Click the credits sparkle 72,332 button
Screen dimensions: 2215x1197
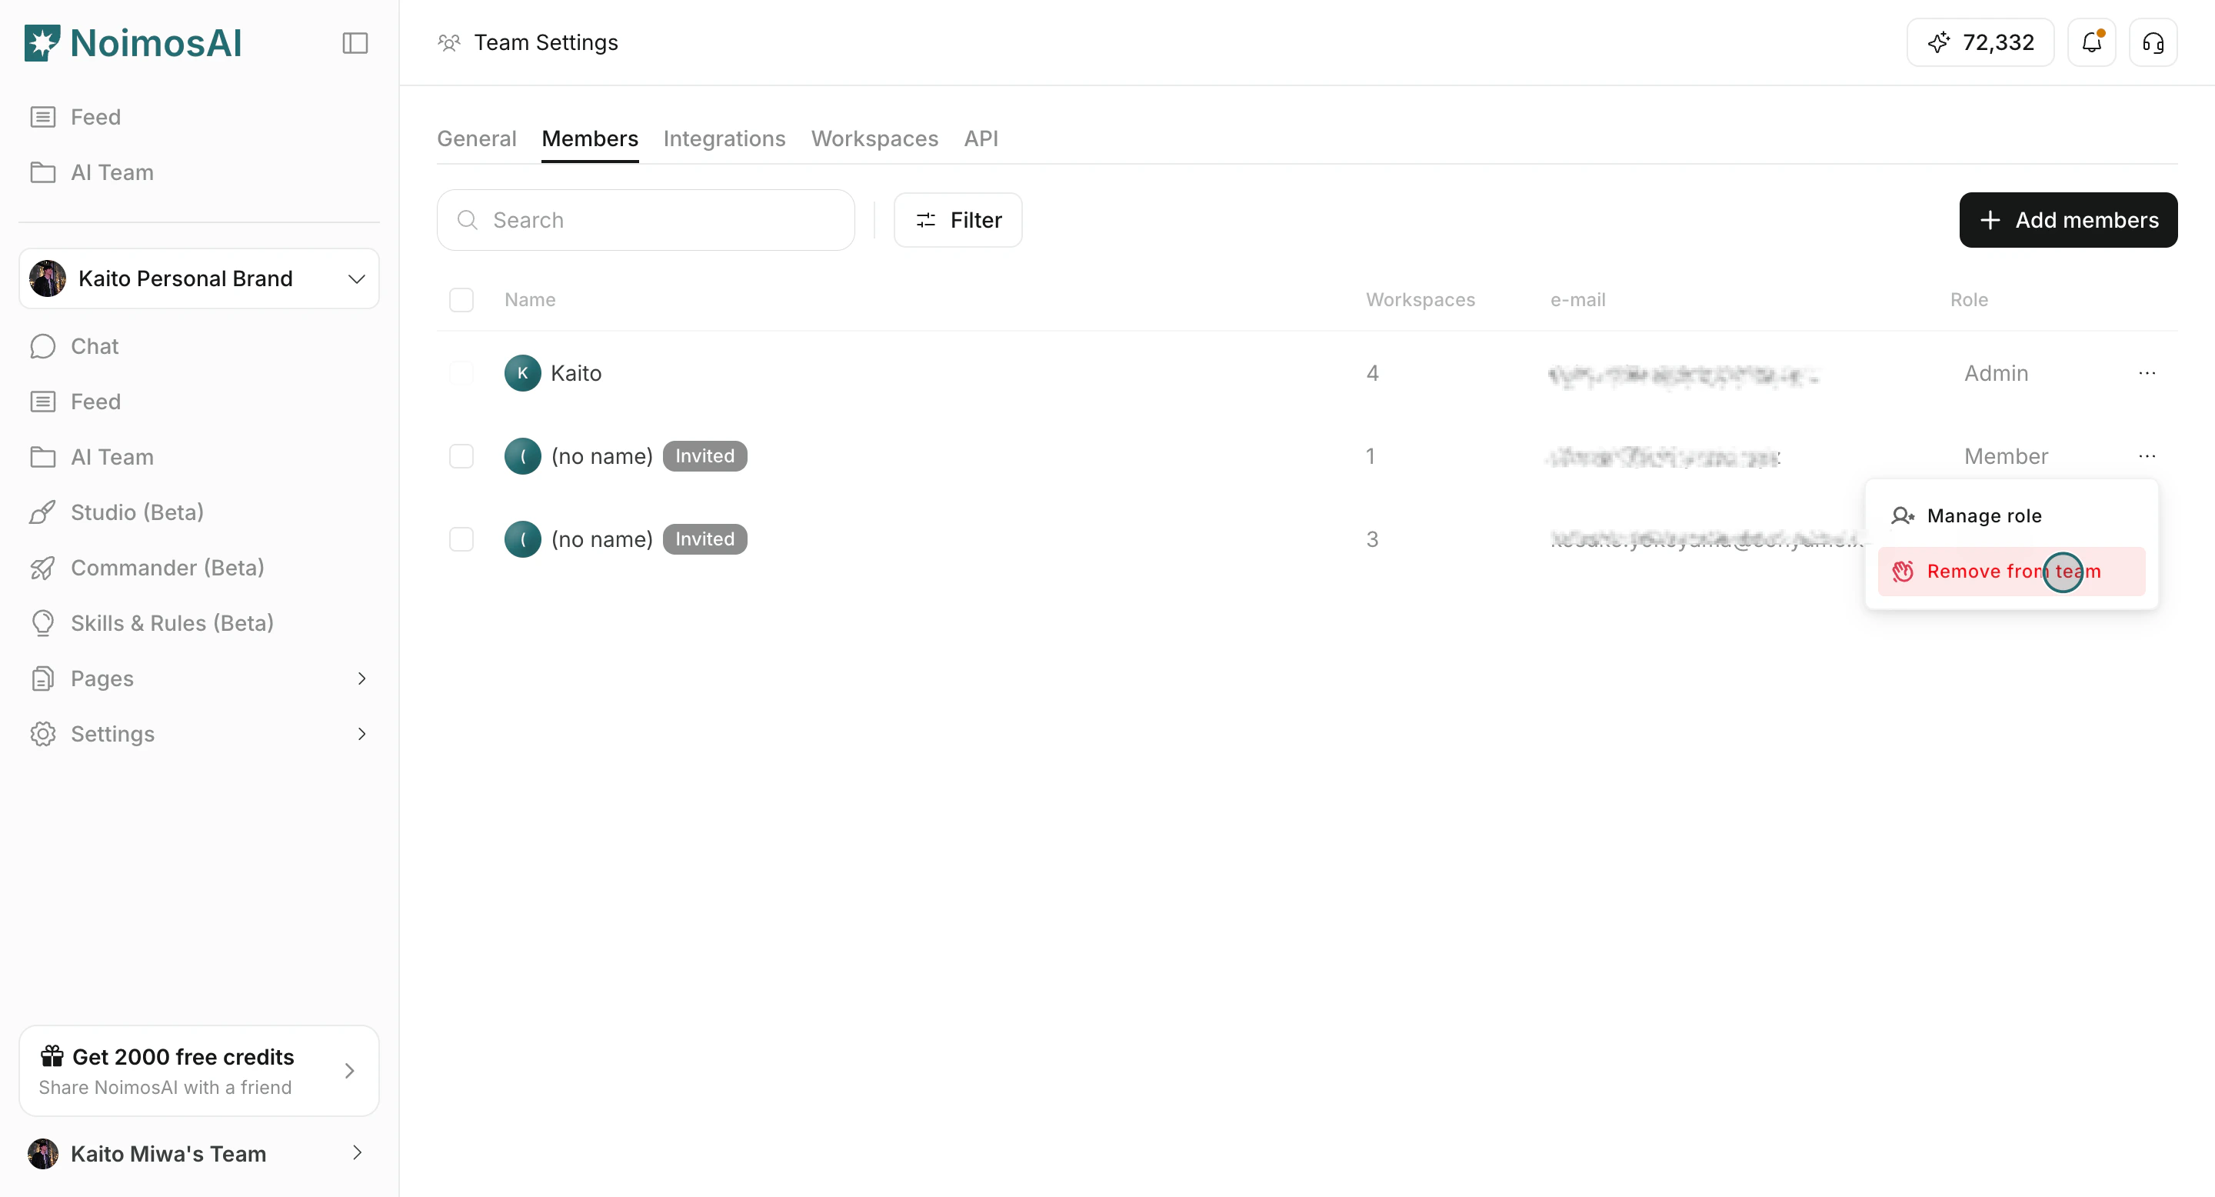coord(1980,42)
